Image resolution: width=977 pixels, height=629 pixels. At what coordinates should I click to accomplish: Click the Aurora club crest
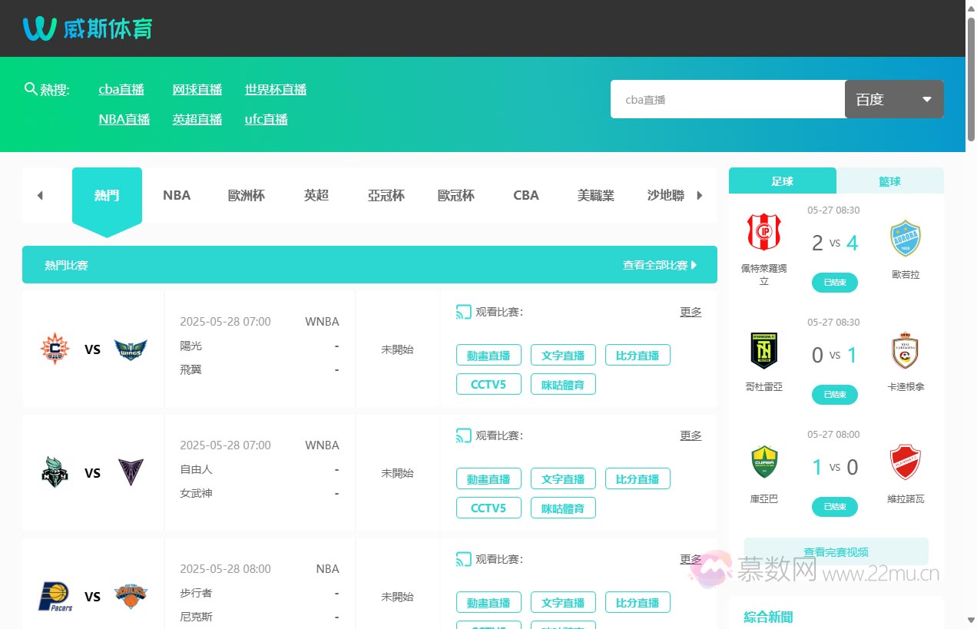tap(905, 238)
